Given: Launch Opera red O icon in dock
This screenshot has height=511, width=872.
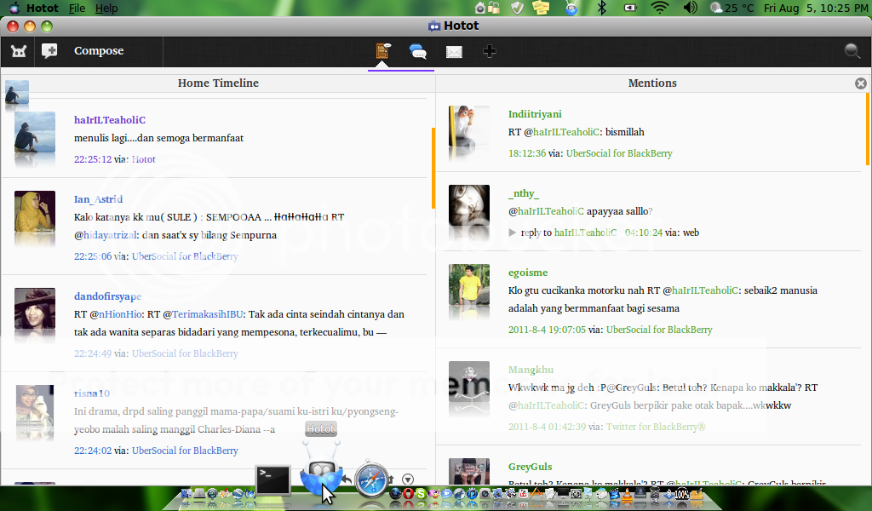Looking at the screenshot, I should coord(409,494).
